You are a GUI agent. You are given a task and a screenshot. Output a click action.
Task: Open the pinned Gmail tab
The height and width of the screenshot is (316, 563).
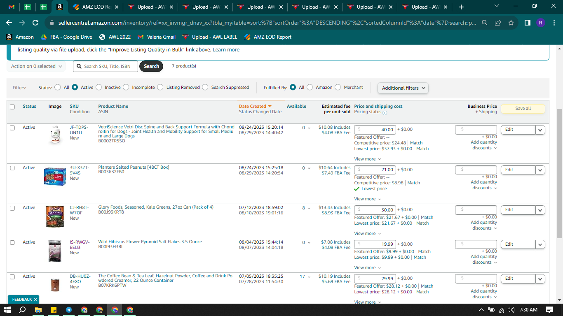point(12,7)
